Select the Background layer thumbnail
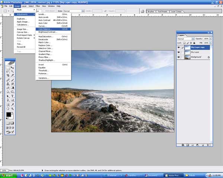The height and width of the screenshot is (178, 223). coord(187,57)
